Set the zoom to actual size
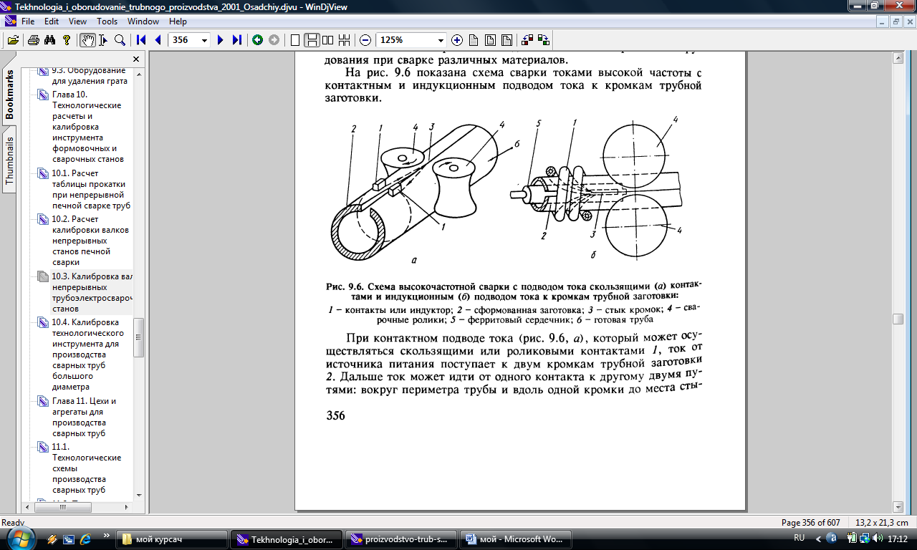This screenshot has height=550, width=917. pos(474,40)
